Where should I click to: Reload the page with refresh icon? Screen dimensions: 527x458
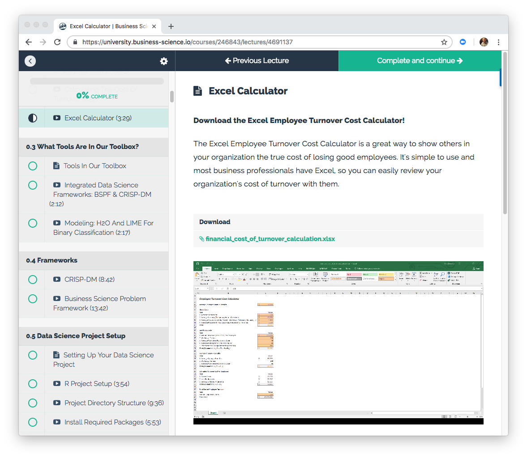pos(57,42)
